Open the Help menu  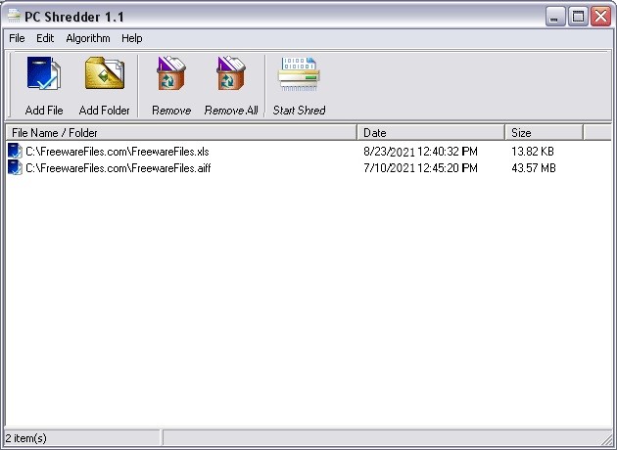(132, 38)
